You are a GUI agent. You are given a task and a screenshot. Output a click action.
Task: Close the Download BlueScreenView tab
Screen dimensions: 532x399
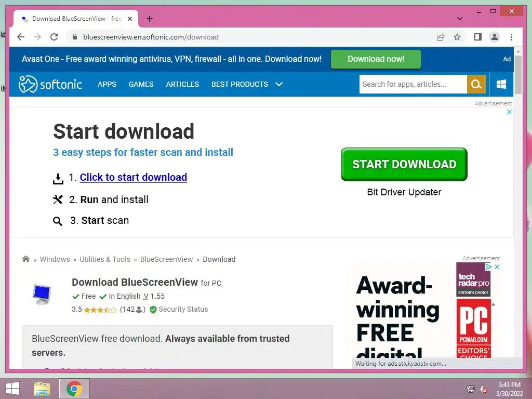[x=129, y=19]
